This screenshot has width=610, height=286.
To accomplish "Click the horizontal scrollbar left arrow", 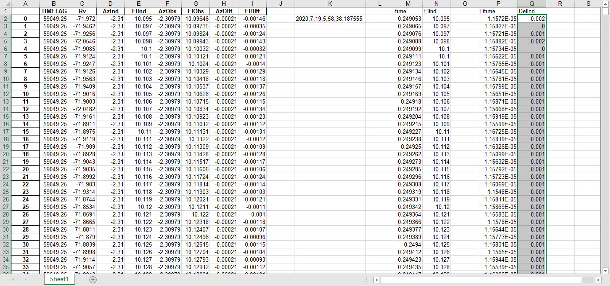I will point(377,280).
